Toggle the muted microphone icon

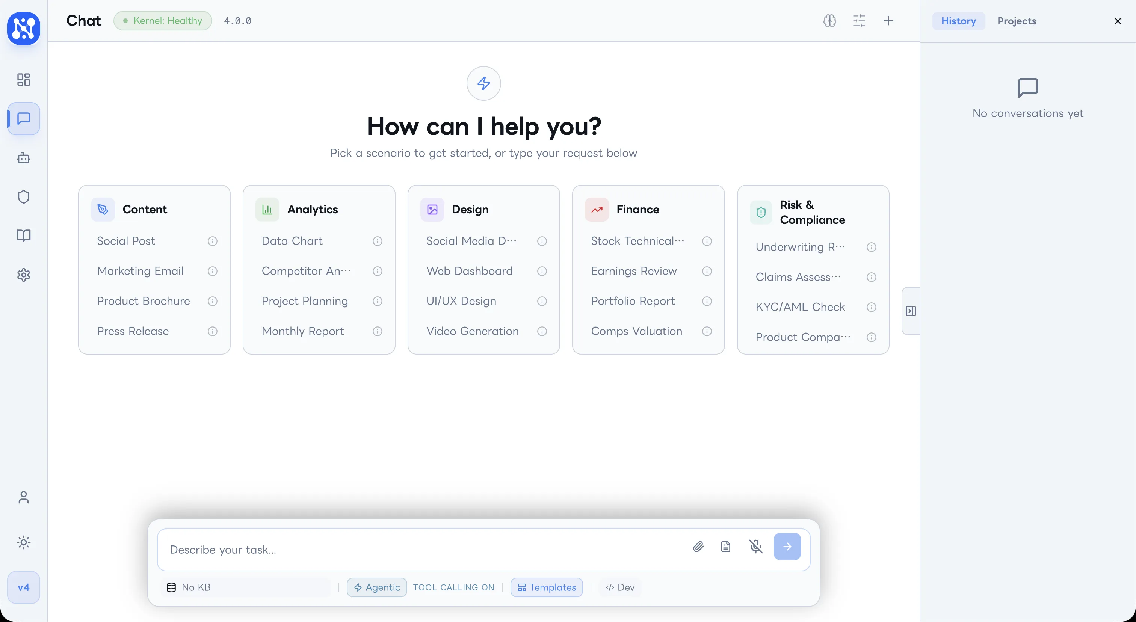coord(755,547)
